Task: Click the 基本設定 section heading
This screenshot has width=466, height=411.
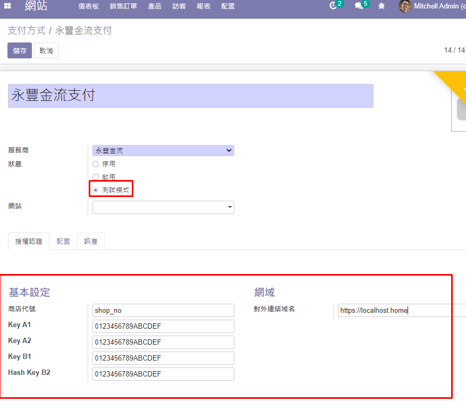Action: click(x=29, y=292)
